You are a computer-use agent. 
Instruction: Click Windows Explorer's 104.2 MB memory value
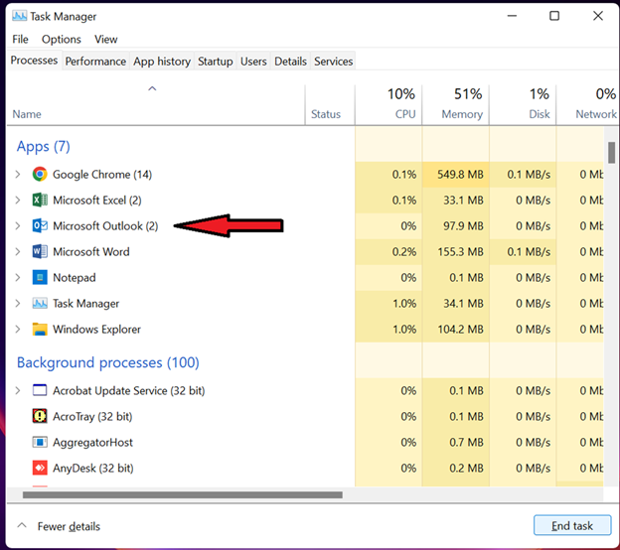coord(460,330)
